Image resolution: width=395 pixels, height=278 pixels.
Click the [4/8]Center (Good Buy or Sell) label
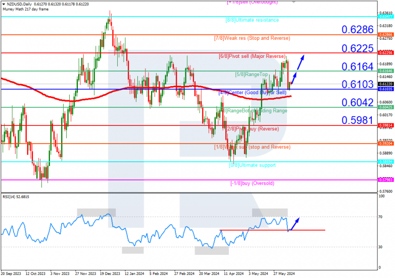(x=252, y=93)
